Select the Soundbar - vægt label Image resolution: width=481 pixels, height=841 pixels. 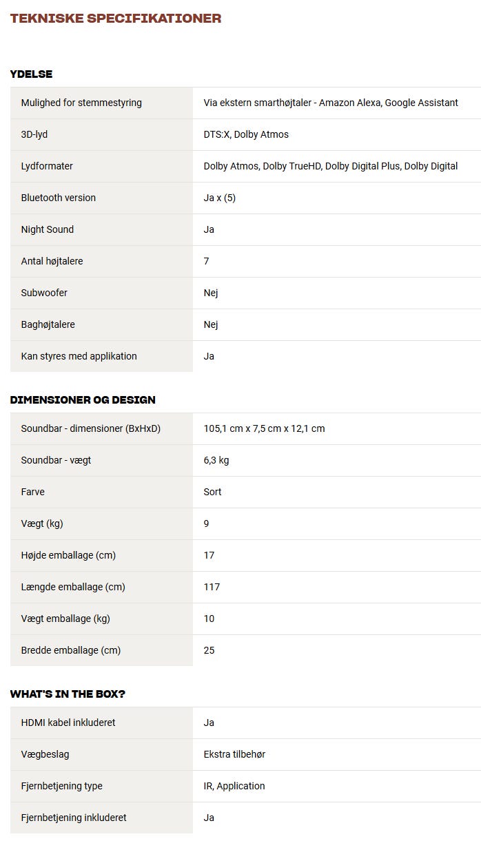tap(56, 460)
